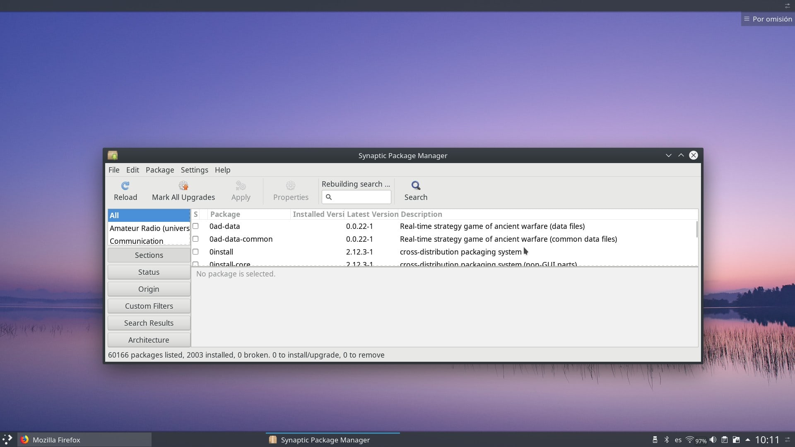Click inside the search text field

pos(360,197)
